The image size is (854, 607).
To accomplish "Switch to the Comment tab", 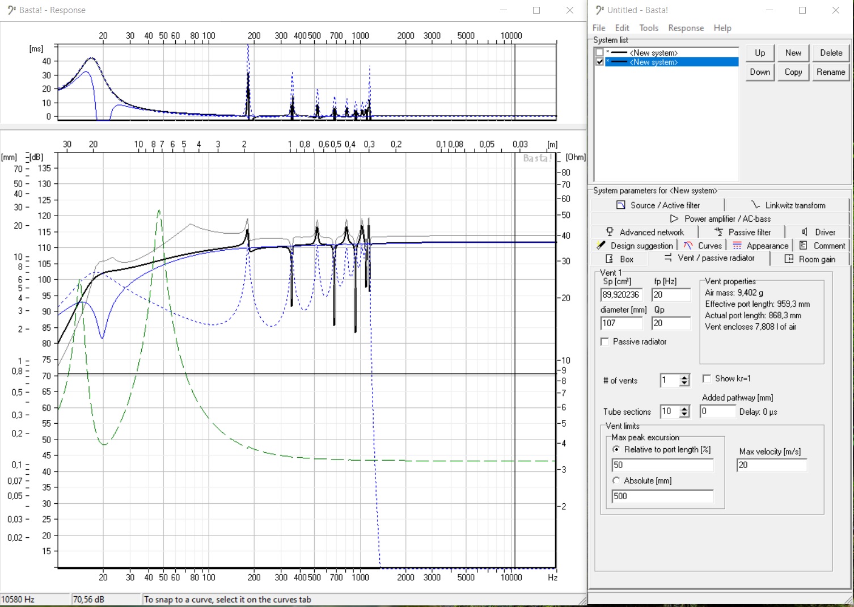I will tap(822, 246).
